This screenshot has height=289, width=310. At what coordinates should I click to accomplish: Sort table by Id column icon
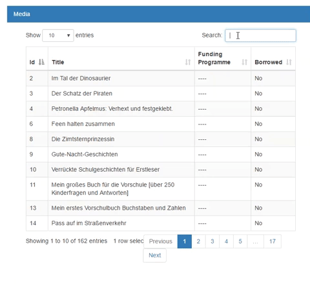click(x=41, y=62)
